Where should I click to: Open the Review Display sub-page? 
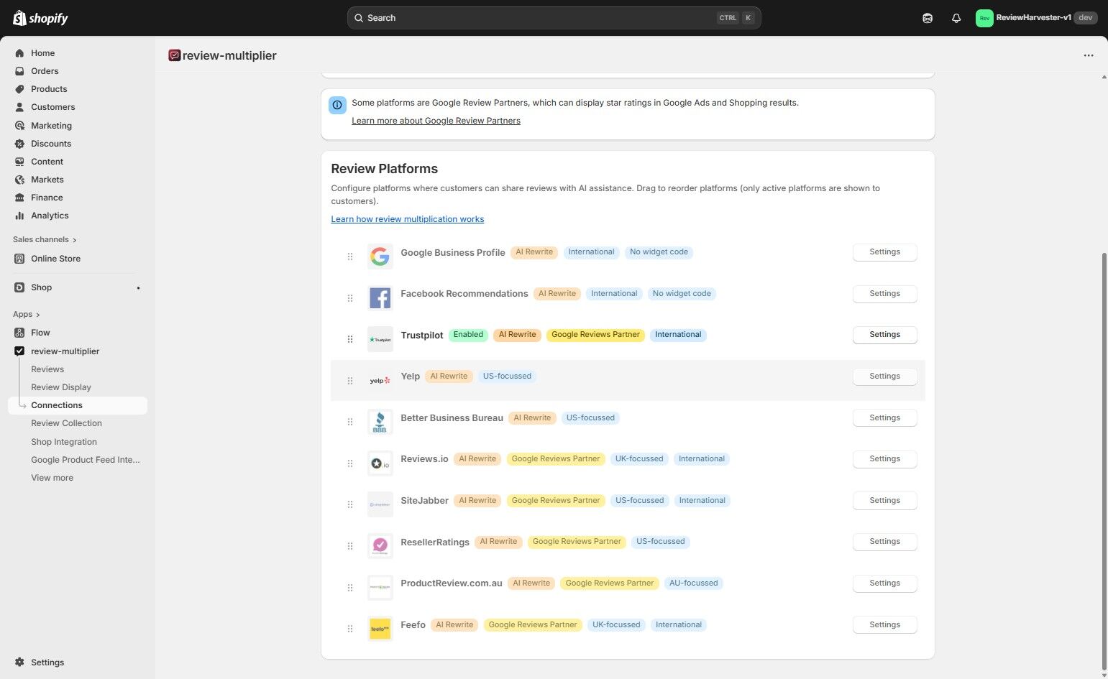pyautogui.click(x=61, y=387)
